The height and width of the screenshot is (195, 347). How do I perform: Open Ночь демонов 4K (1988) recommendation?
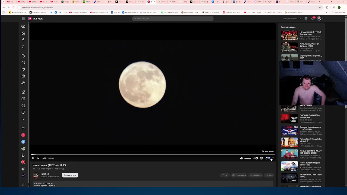(301, 35)
